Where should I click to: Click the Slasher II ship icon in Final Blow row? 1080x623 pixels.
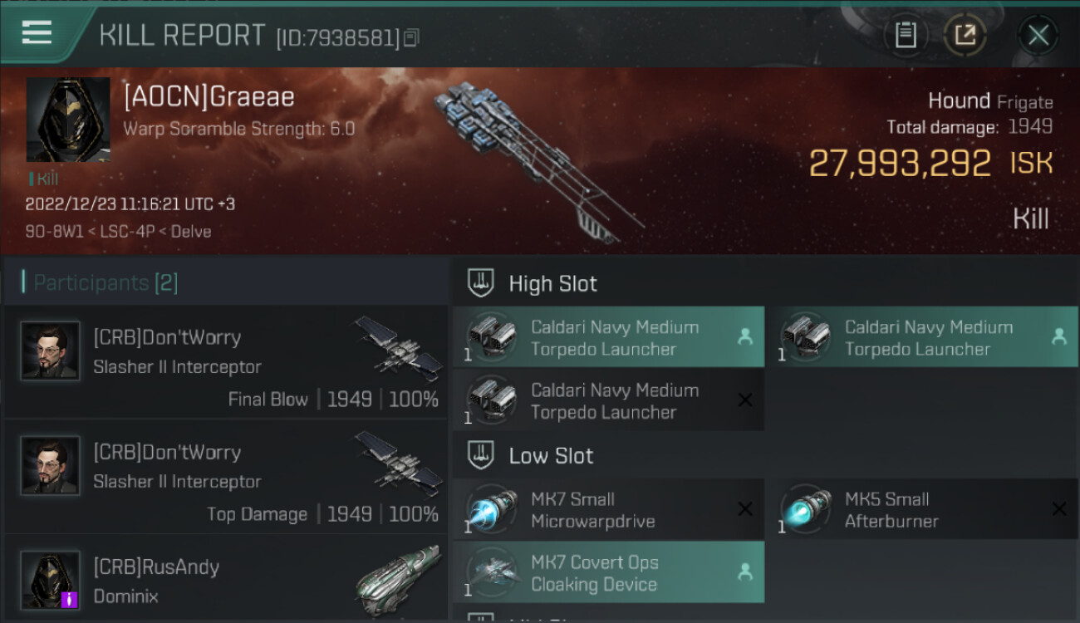pyautogui.click(x=399, y=347)
